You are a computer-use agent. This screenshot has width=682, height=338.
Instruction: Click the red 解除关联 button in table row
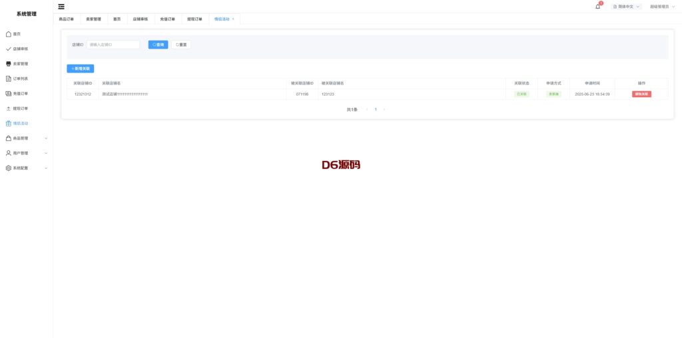click(641, 94)
